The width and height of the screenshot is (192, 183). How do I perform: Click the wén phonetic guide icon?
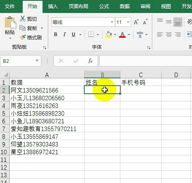140,34
